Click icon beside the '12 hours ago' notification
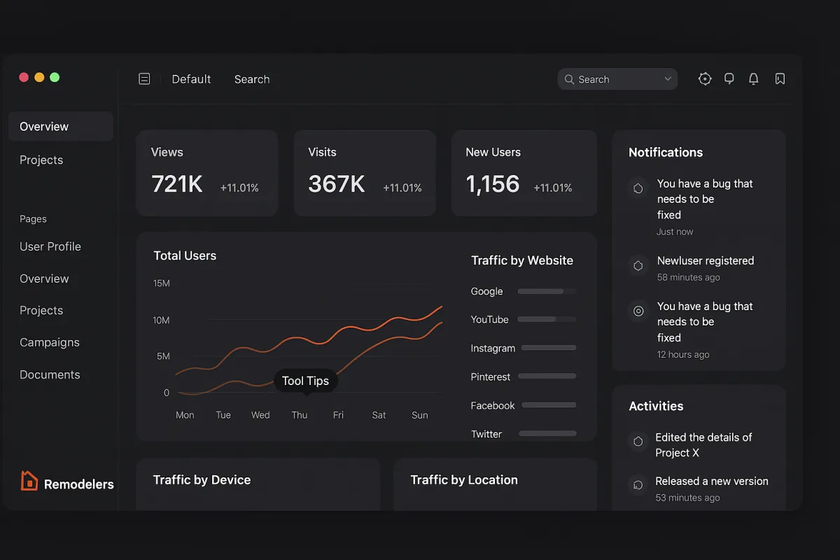This screenshot has width=840, height=560. pyautogui.click(x=638, y=311)
